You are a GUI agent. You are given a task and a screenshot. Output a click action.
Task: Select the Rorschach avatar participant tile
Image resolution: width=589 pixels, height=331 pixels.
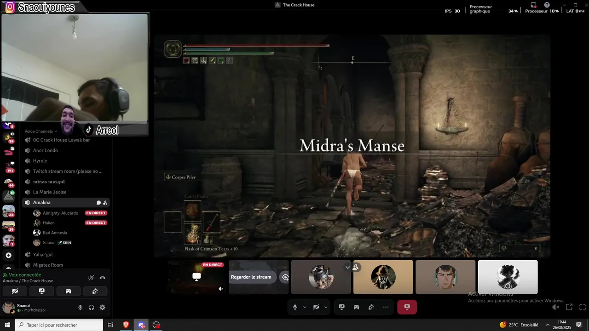click(x=383, y=277)
